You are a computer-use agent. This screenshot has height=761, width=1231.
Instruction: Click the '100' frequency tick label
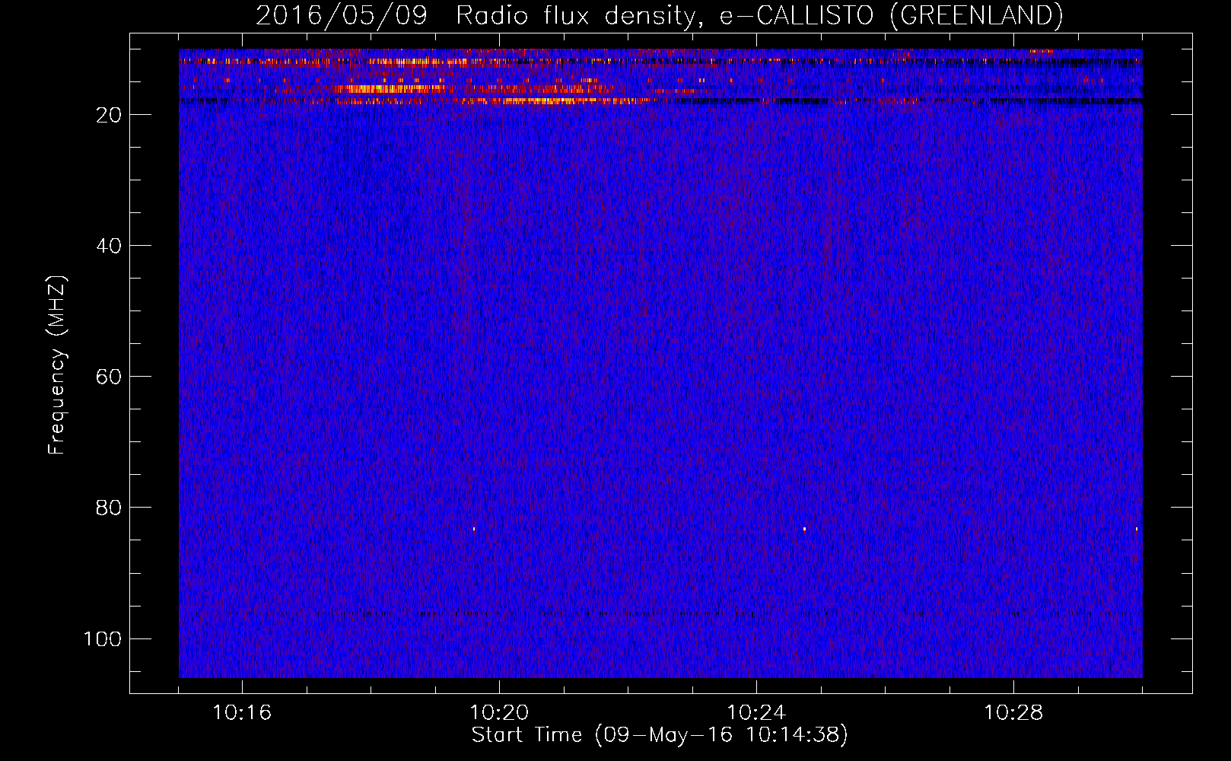(x=103, y=638)
